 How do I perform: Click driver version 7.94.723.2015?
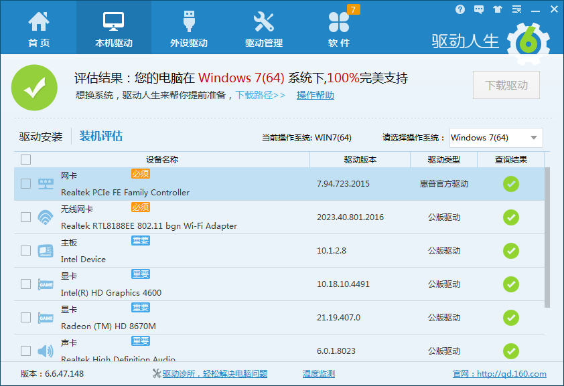coord(343,184)
